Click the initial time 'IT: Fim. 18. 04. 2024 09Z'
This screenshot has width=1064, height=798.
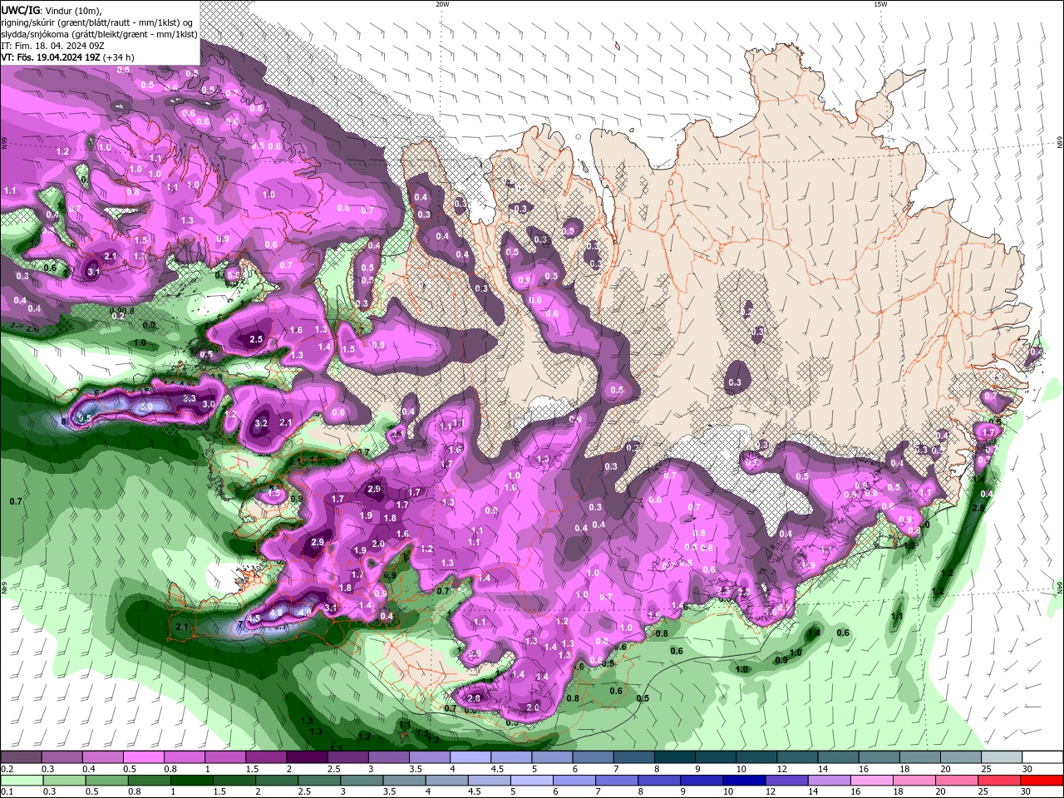click(x=52, y=46)
